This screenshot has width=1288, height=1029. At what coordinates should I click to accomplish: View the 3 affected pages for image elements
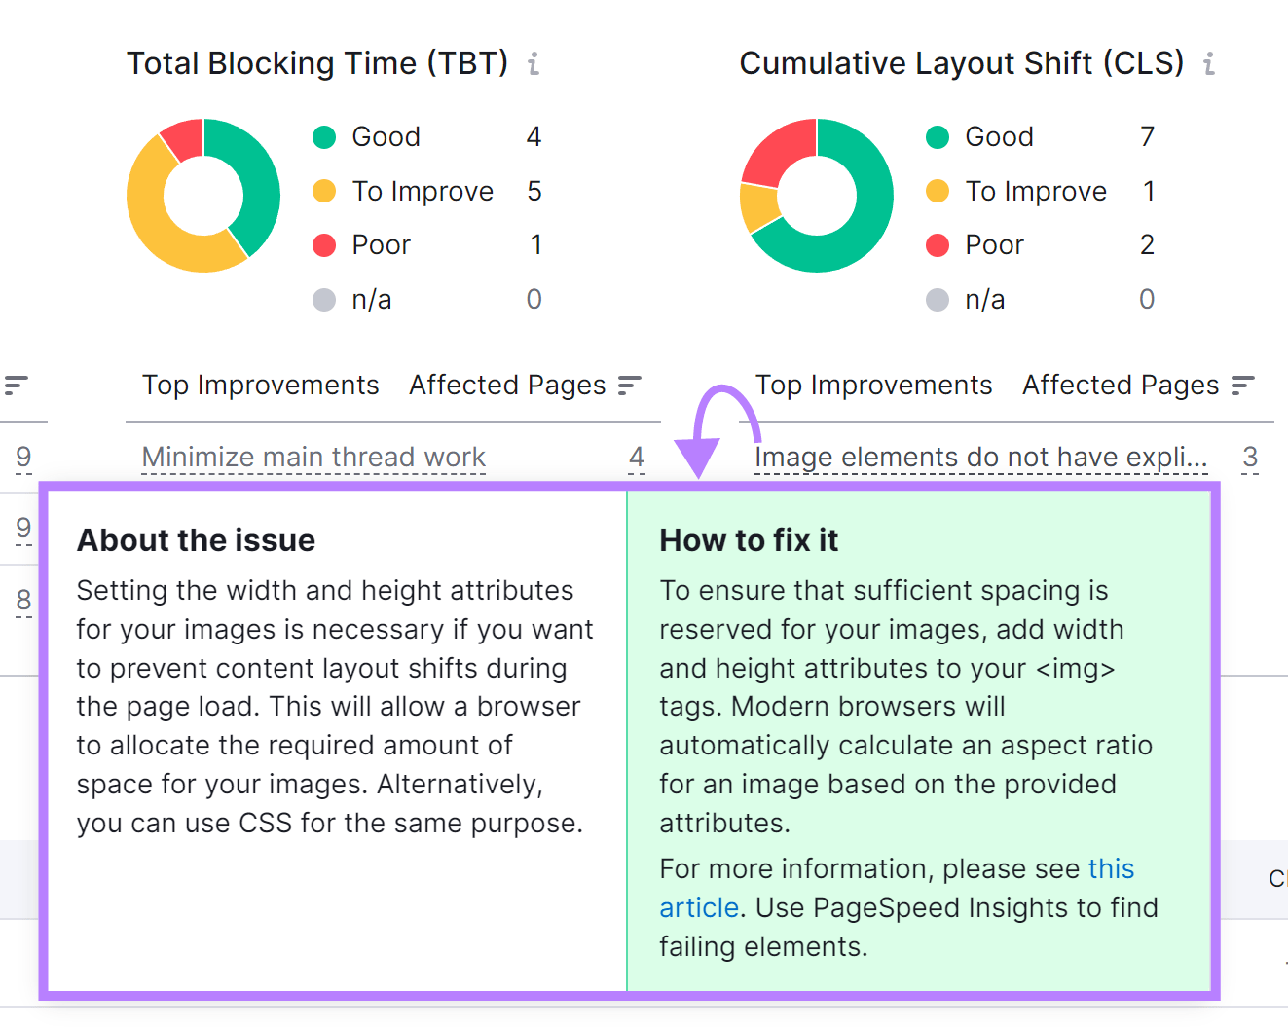click(1249, 457)
